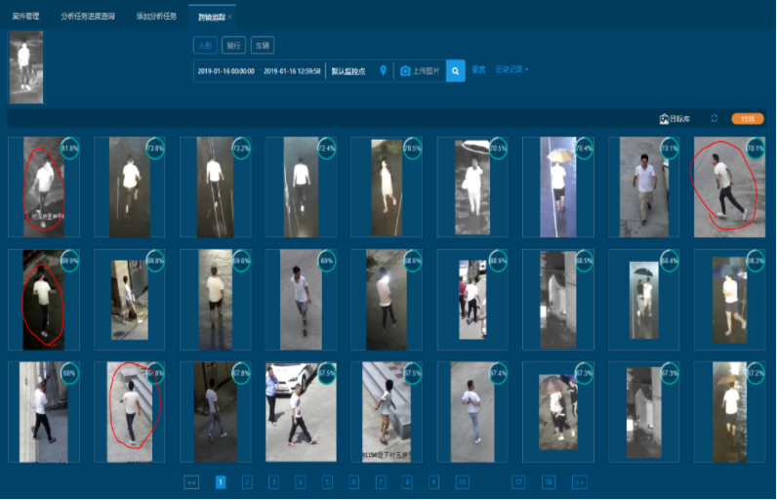777x500 pixels.
Task: Switch to the 案件管理 tab
Action: 25,17
